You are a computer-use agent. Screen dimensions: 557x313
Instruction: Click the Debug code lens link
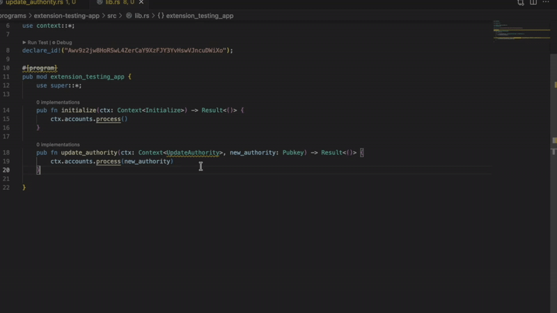click(63, 42)
